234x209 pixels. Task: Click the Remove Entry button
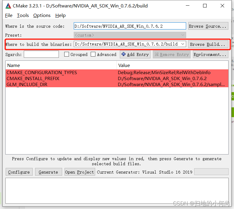(172, 54)
